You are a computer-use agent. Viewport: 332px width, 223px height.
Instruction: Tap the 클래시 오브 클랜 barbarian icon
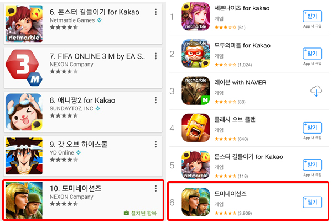click(x=196, y=128)
